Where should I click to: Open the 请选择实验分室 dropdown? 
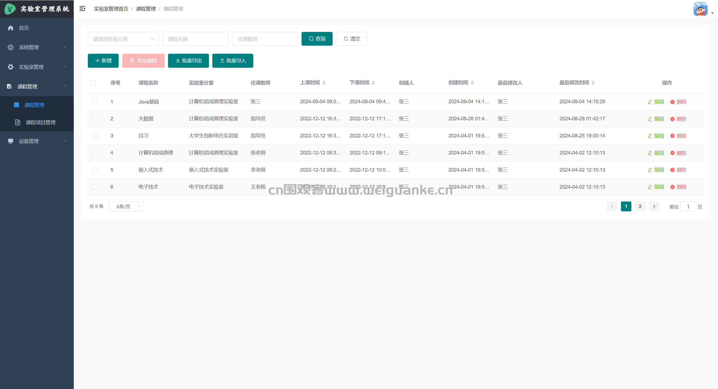tap(123, 39)
